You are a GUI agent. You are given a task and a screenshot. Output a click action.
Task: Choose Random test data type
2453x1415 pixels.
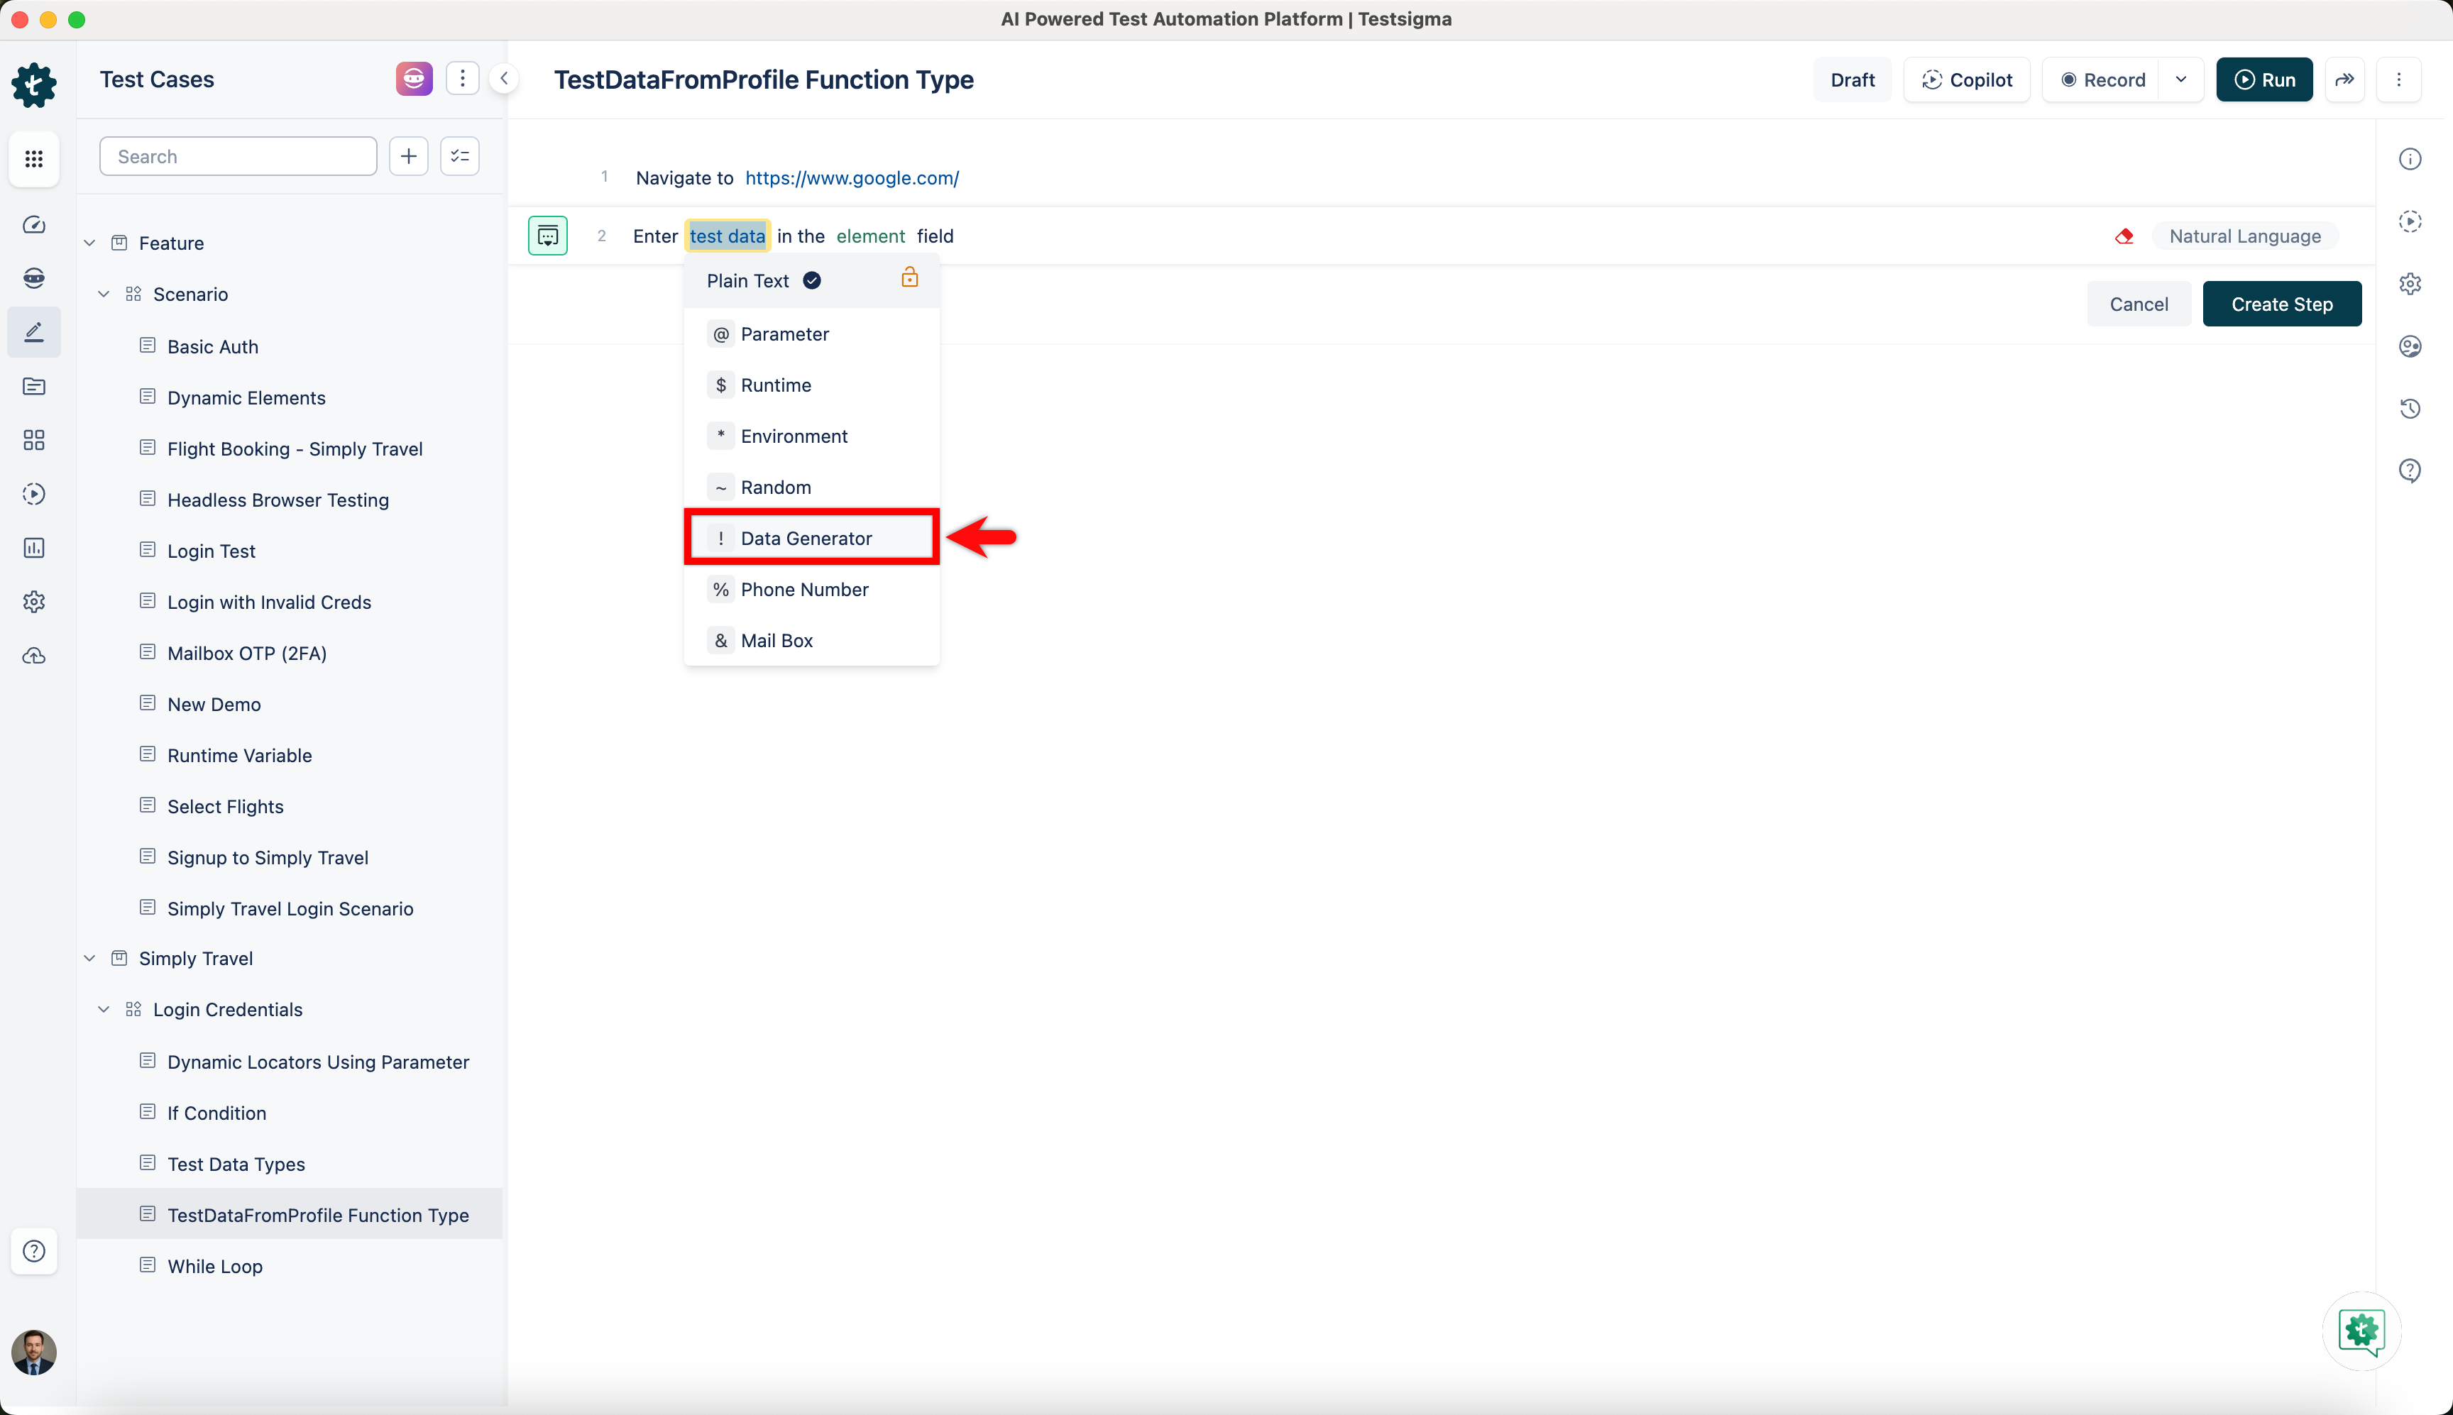[x=811, y=488]
